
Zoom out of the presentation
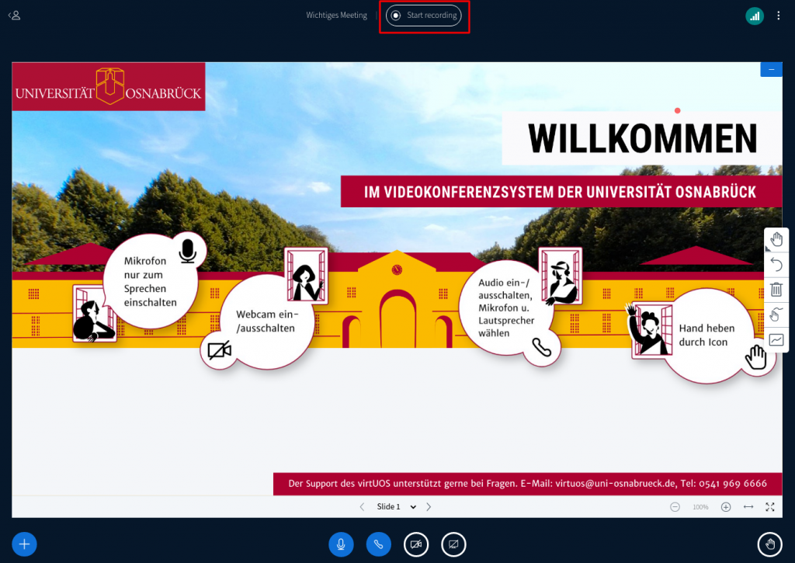tap(675, 506)
